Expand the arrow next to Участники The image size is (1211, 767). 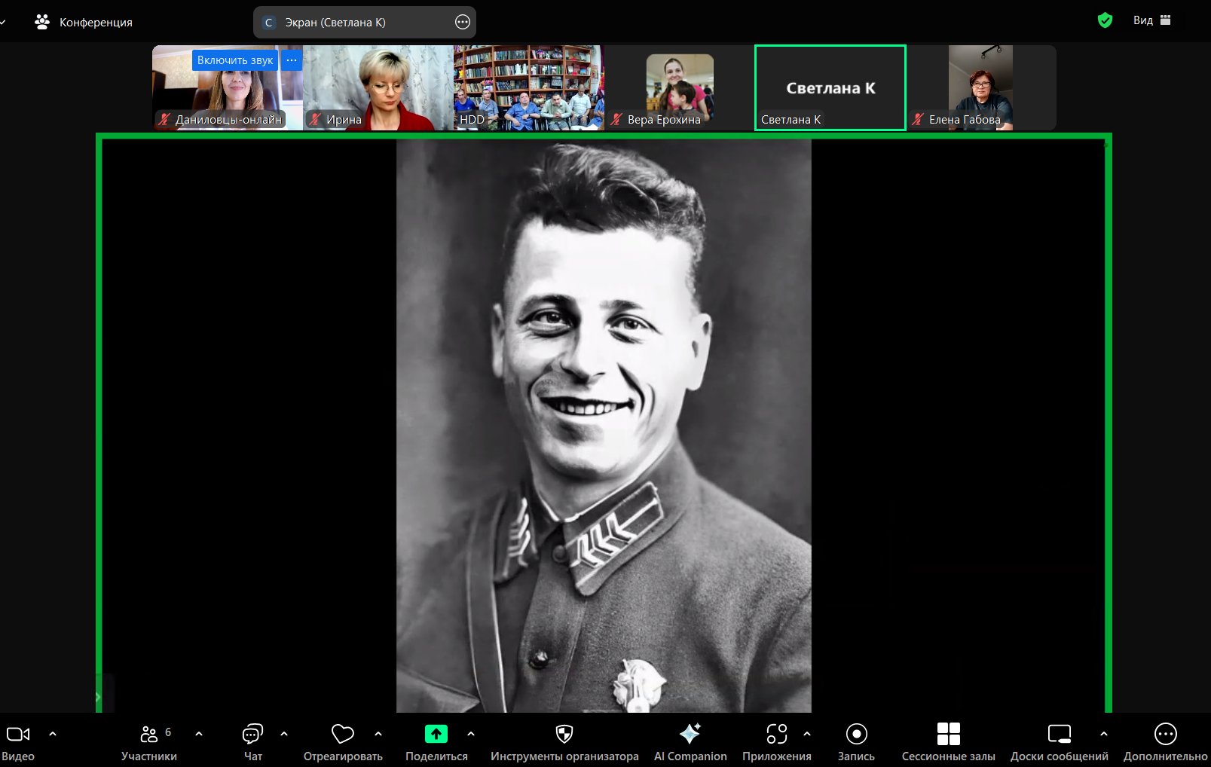coord(199,733)
